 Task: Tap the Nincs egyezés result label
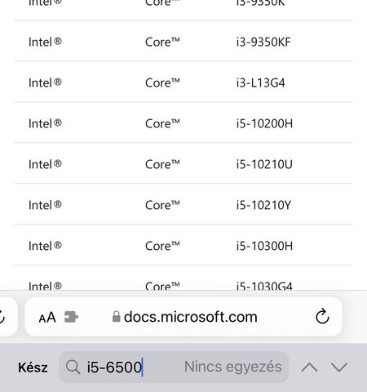(233, 367)
